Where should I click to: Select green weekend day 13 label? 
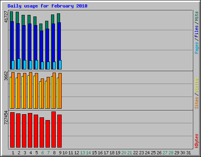(x=82, y=153)
